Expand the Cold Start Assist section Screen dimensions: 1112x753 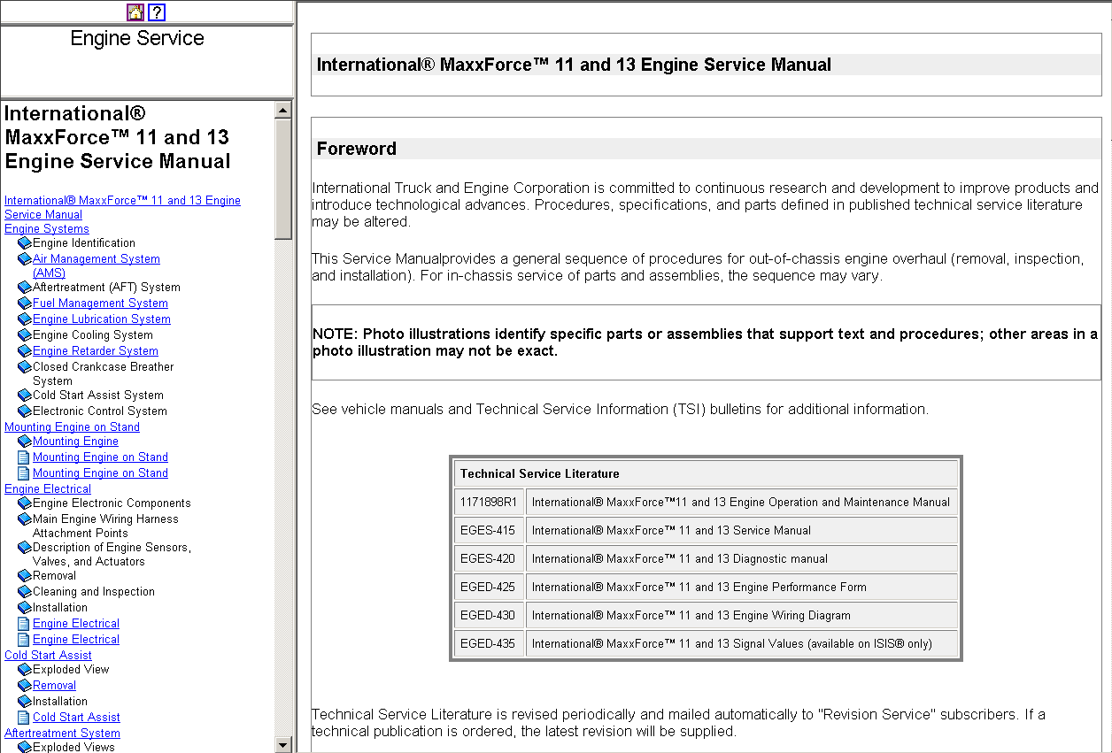coord(48,655)
